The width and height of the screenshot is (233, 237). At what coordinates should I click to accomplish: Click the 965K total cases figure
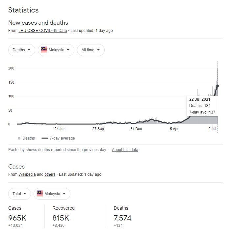[x=17, y=218]
